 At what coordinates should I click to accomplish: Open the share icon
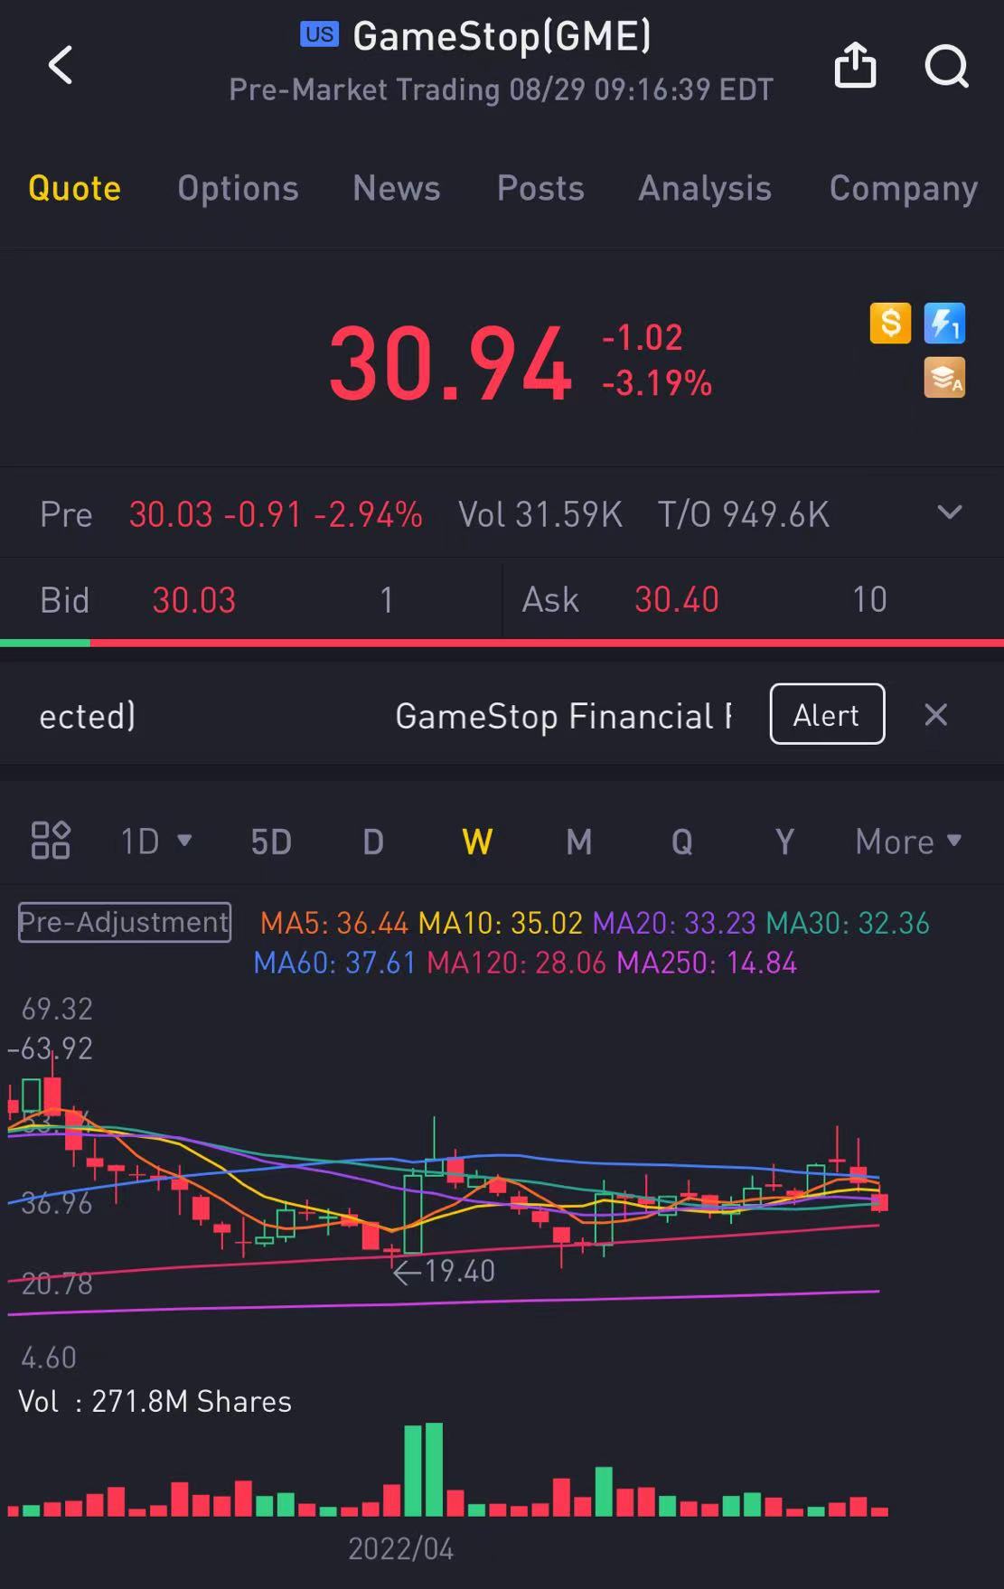855,65
